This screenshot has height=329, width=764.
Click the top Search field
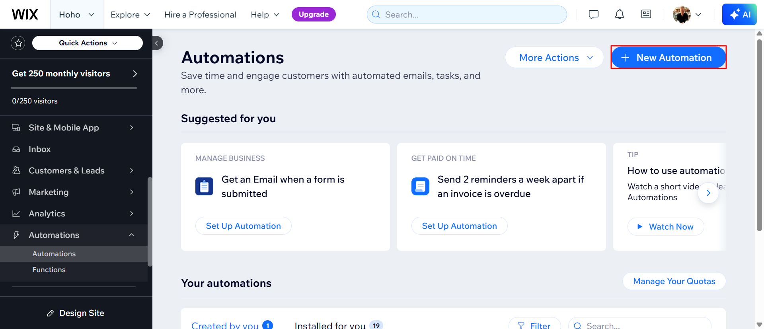(x=467, y=15)
